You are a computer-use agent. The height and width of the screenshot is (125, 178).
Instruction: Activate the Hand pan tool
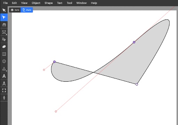coord(4,25)
